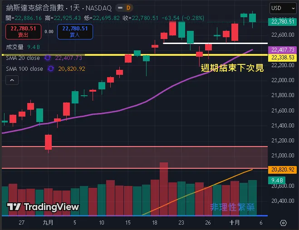
Task: Click the current price label 22,780.51 on axis
Action: point(282,22)
